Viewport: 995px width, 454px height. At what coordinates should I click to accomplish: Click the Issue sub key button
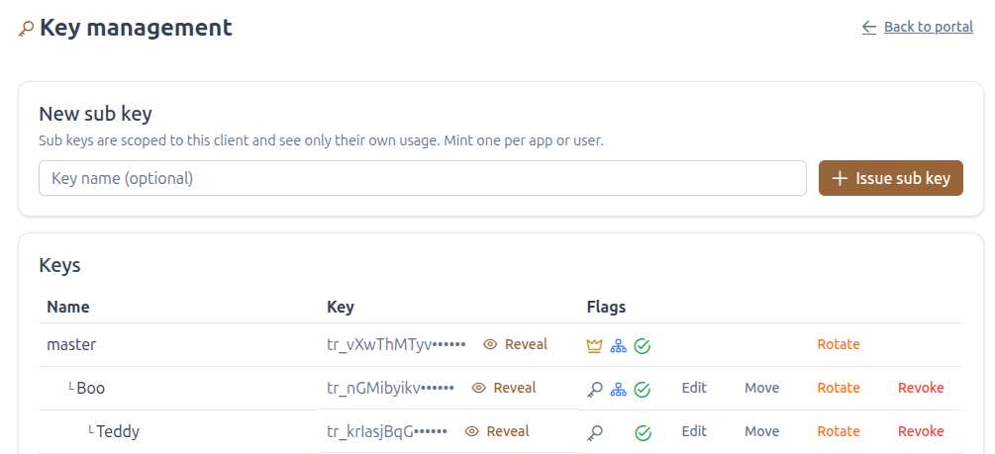coord(891,178)
